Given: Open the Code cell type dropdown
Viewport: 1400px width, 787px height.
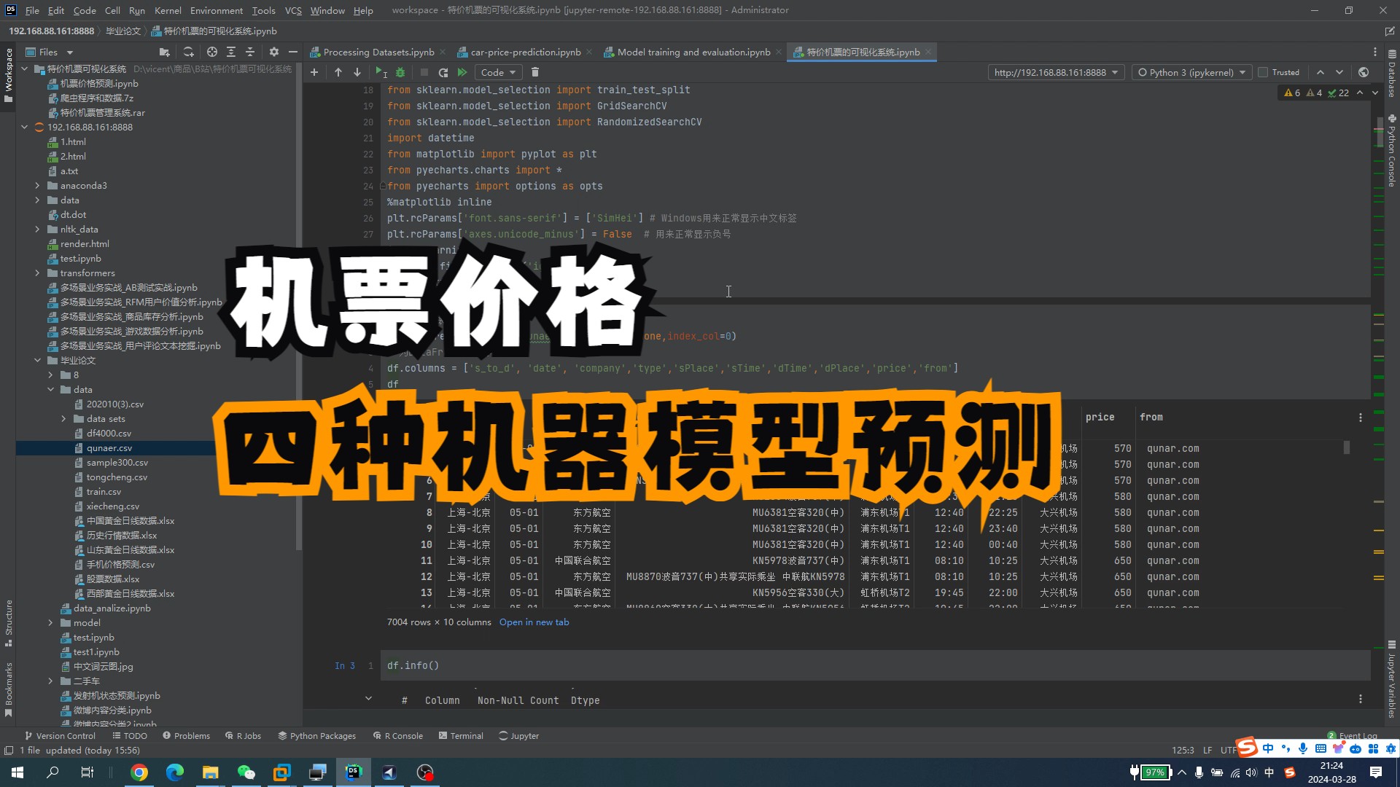Looking at the screenshot, I should click(x=498, y=72).
